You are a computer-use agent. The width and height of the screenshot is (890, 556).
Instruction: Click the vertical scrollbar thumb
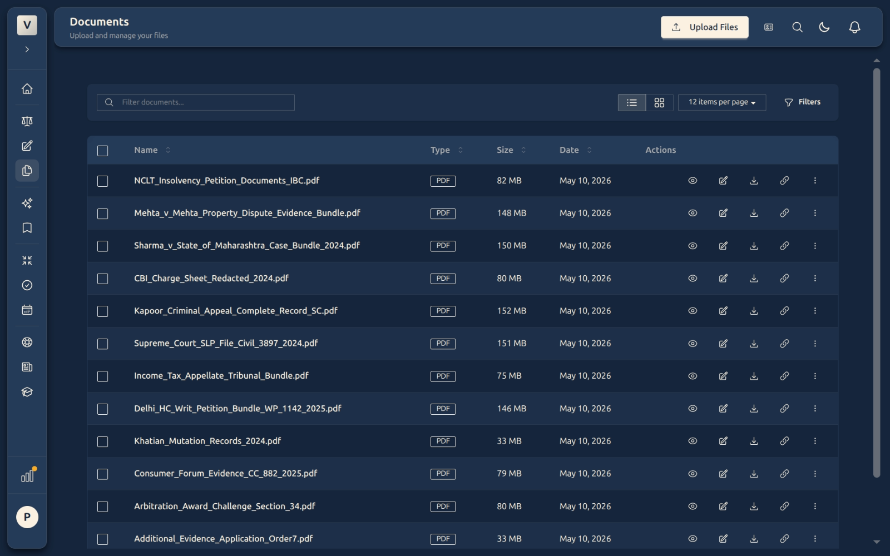[877, 272]
